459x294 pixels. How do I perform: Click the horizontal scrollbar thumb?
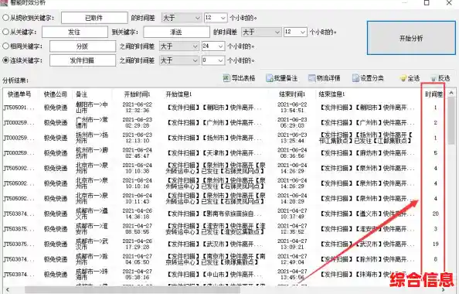click(132, 290)
